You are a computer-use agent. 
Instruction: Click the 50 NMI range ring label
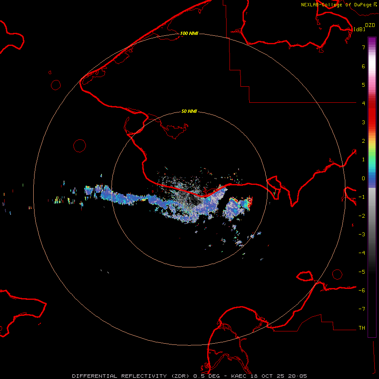(x=189, y=111)
